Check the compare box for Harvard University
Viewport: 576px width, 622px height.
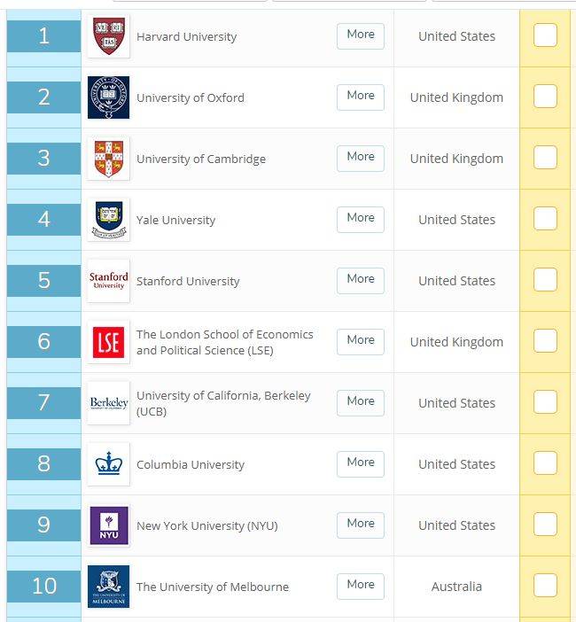(x=545, y=35)
